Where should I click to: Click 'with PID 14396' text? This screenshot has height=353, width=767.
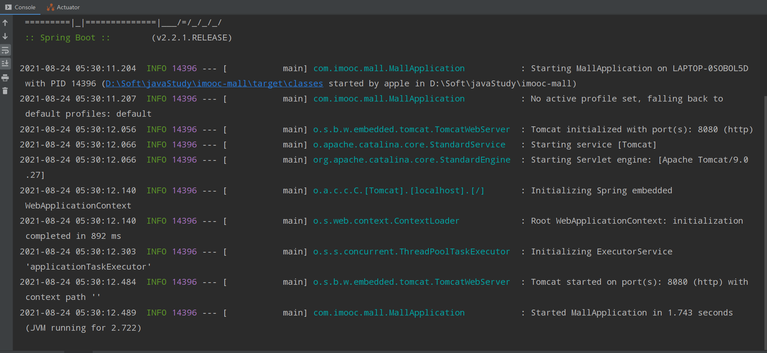click(x=60, y=83)
